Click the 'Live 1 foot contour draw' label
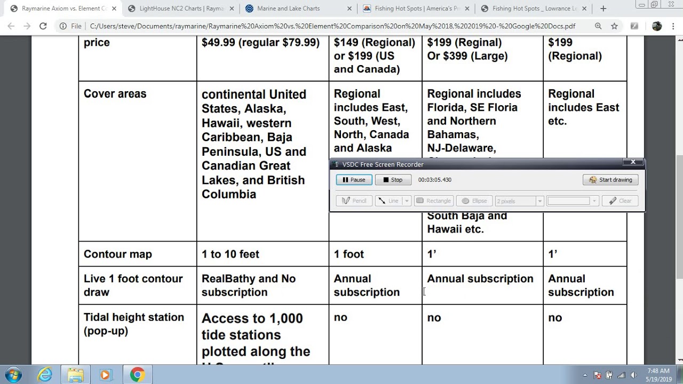 click(133, 285)
